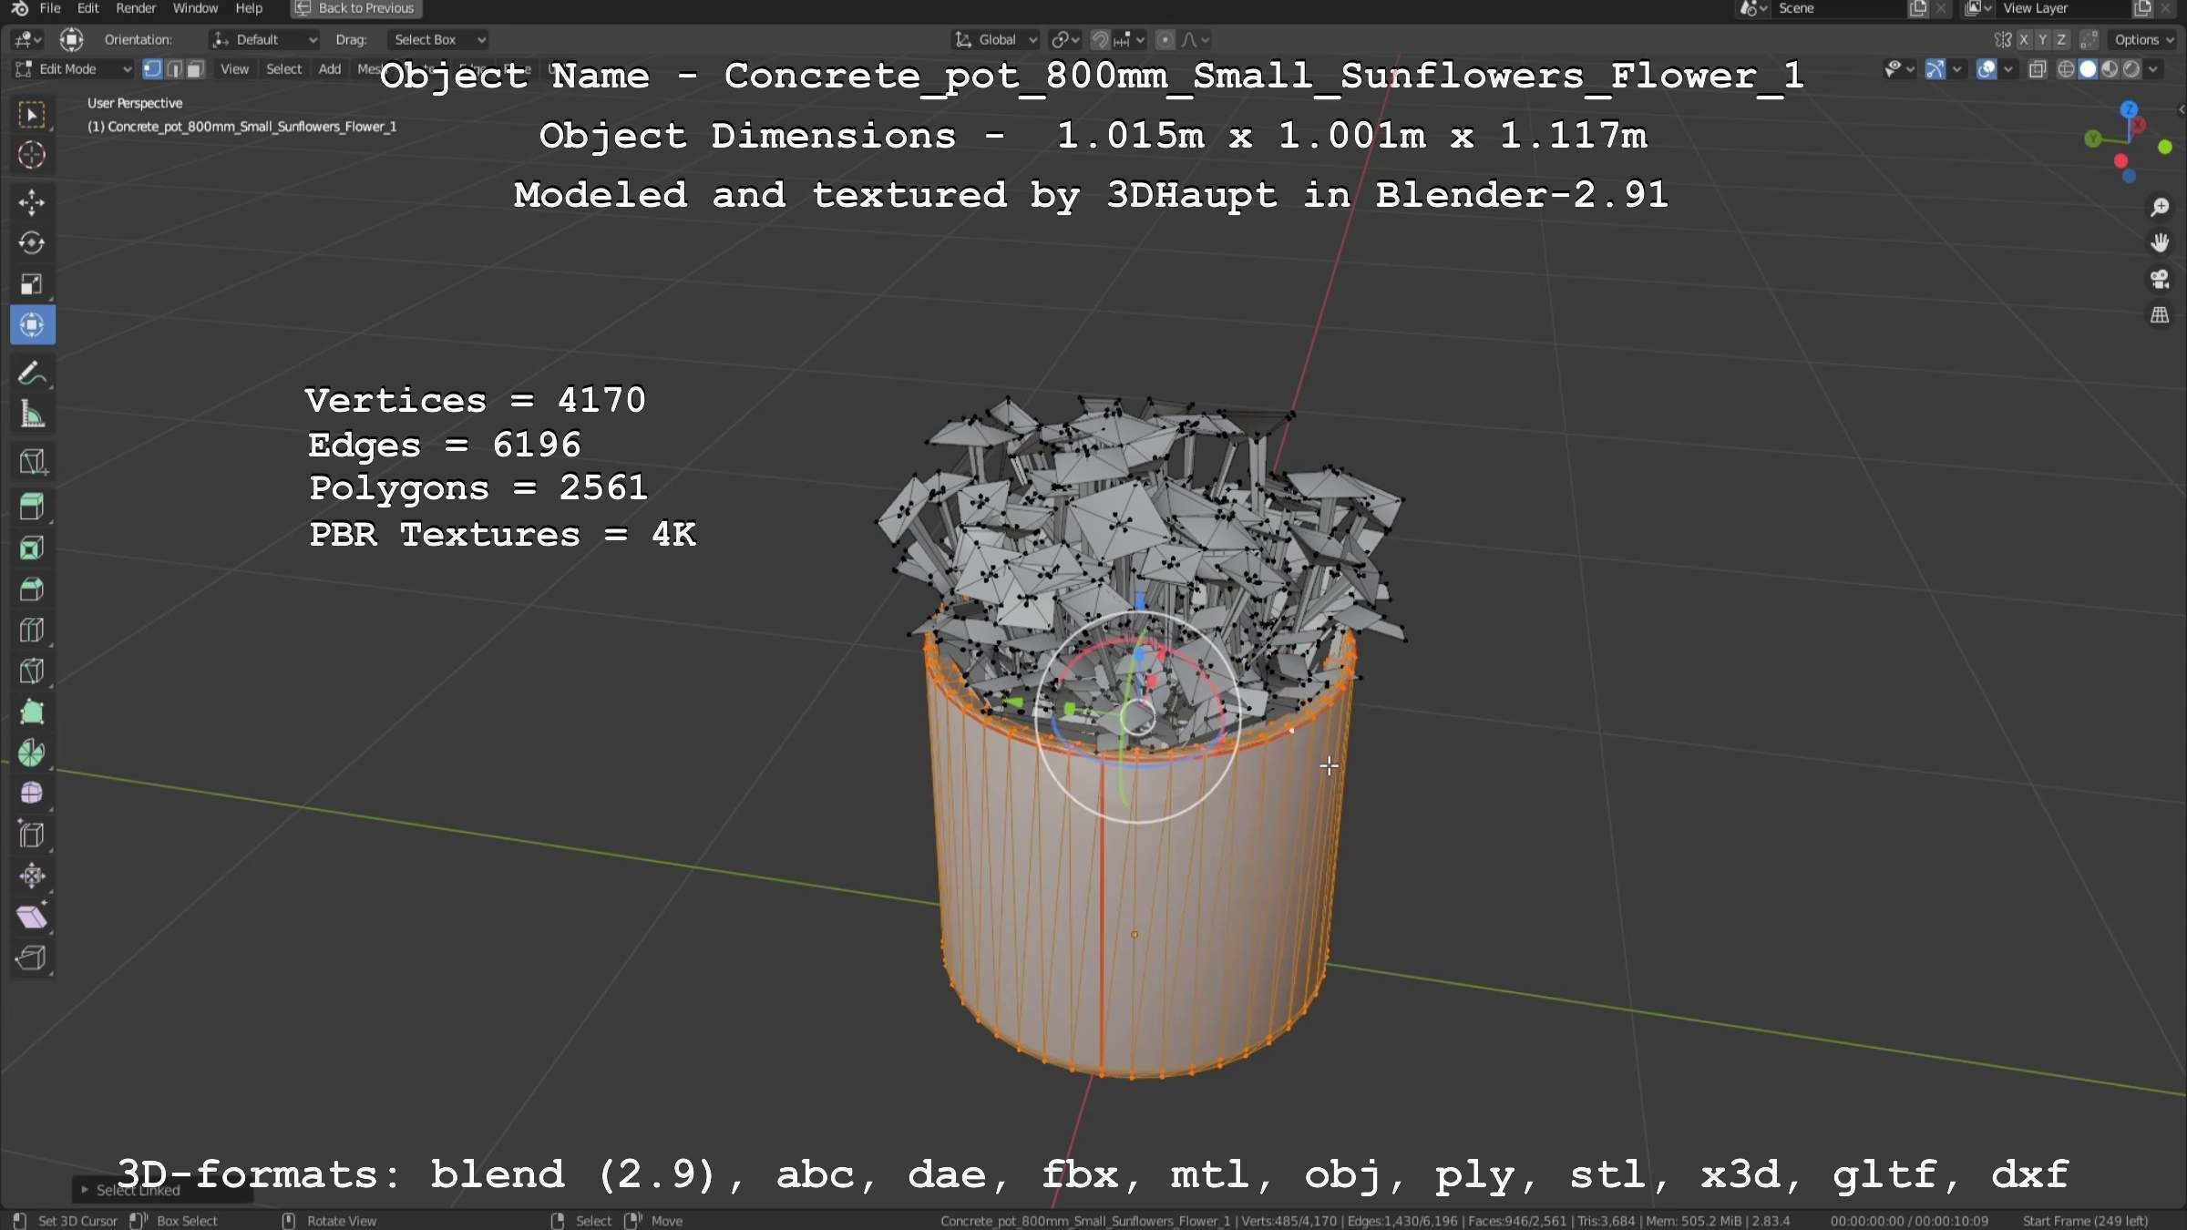Open Global transform orientation dropdown
The width and height of the screenshot is (2187, 1230).
pos(995,40)
